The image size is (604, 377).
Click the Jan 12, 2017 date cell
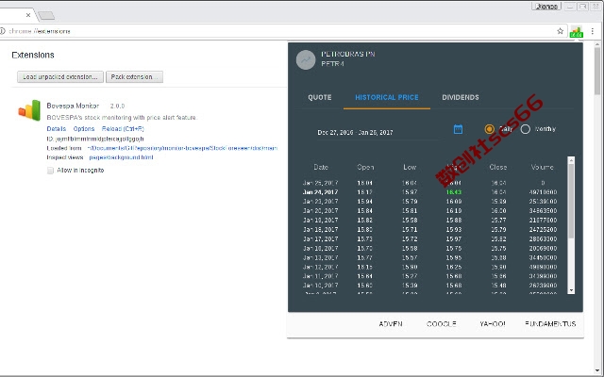tap(321, 267)
